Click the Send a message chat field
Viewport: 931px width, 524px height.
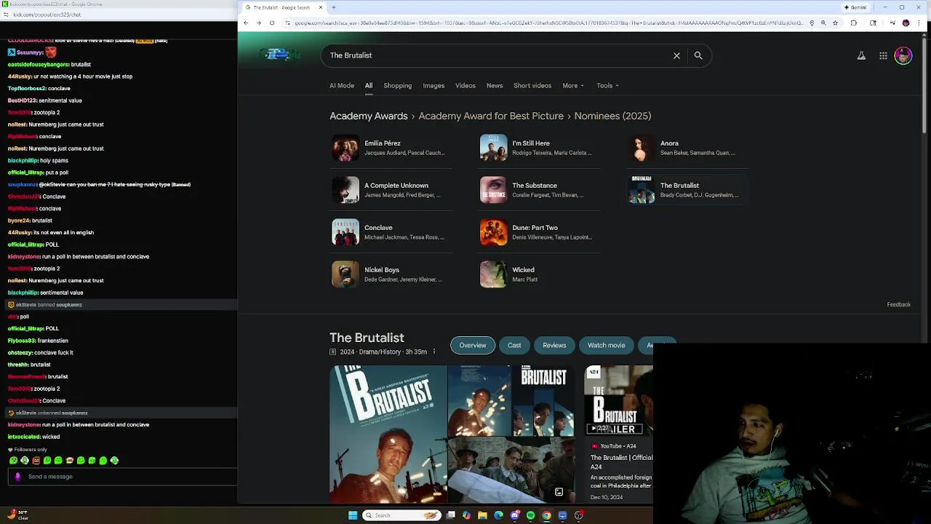[124, 477]
